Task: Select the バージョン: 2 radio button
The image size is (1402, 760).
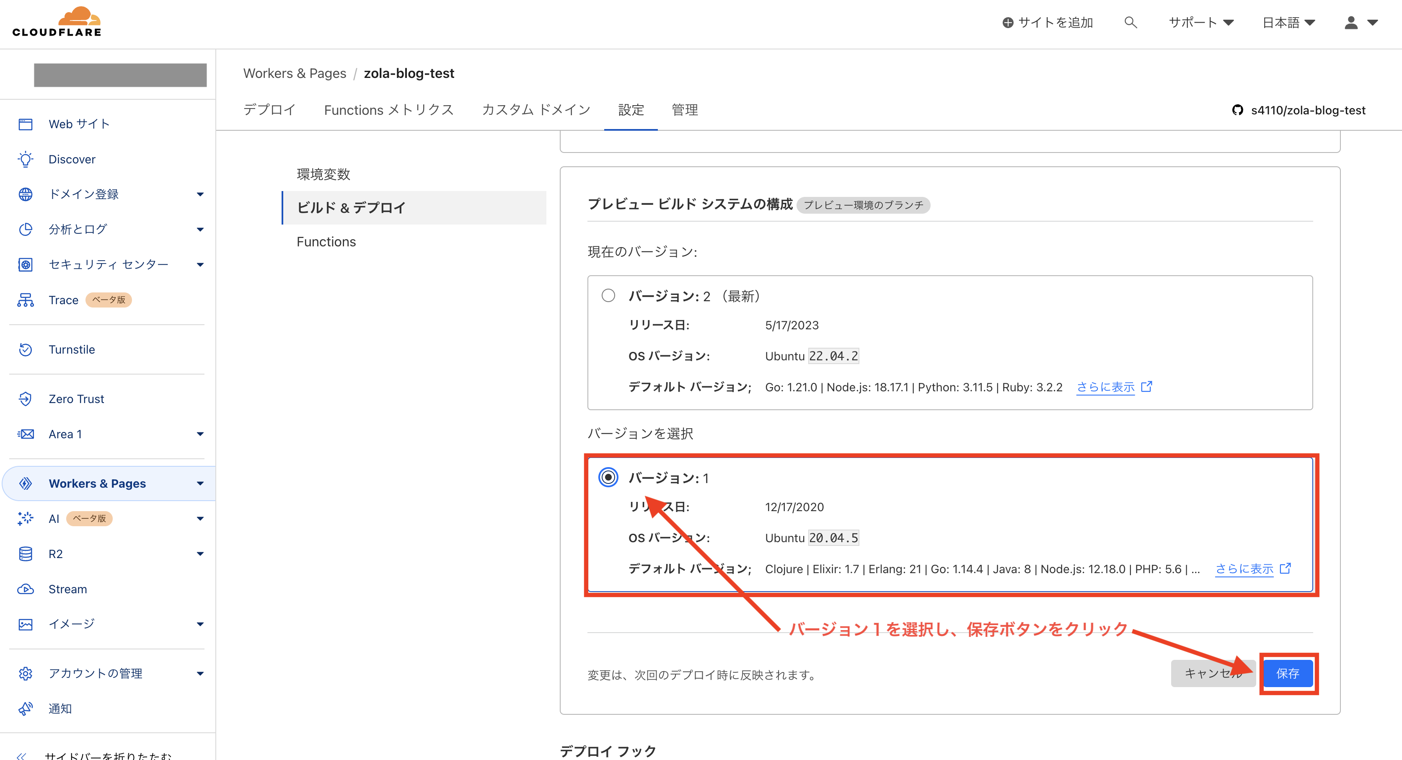Action: click(608, 295)
